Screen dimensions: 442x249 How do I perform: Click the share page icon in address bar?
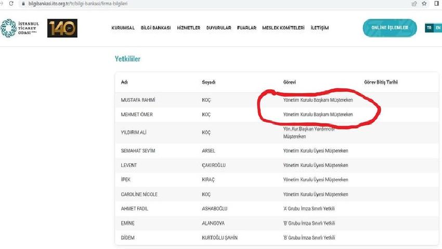click(414, 4)
